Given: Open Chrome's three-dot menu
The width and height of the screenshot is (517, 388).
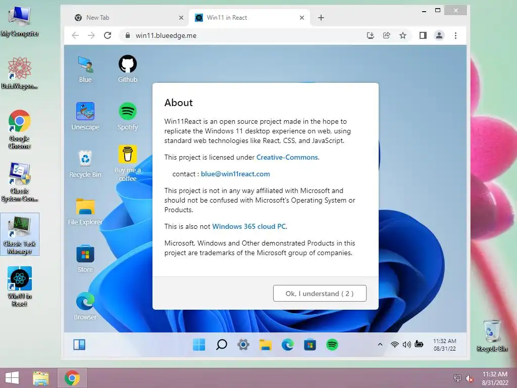Looking at the screenshot, I should click(x=455, y=35).
